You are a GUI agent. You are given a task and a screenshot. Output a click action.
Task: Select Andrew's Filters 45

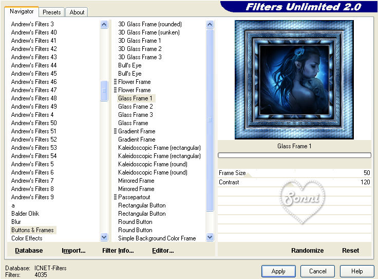pos(34,74)
